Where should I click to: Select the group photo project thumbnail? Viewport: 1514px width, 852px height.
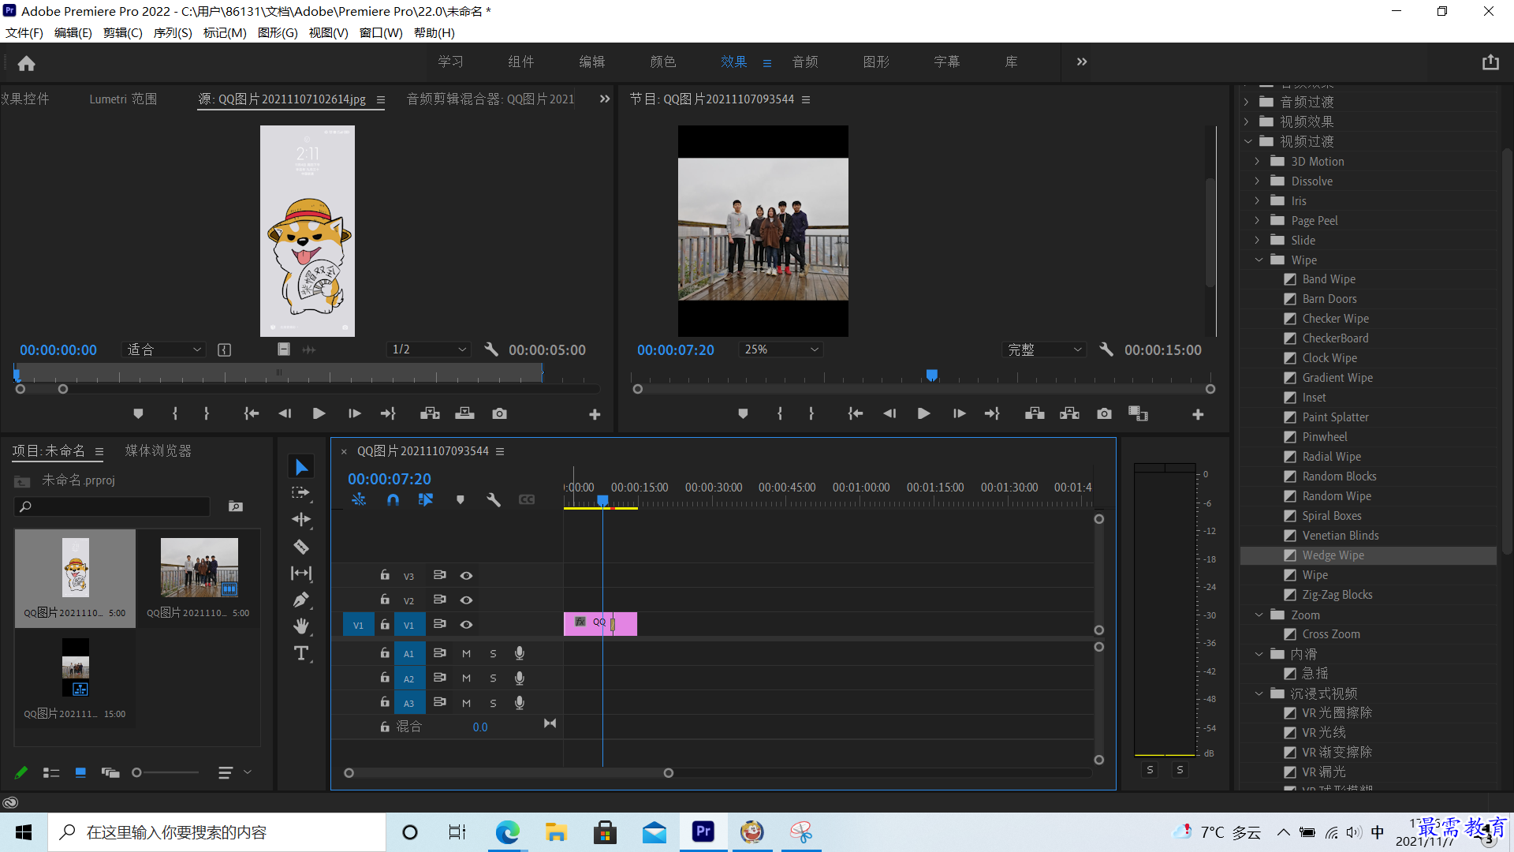(199, 568)
